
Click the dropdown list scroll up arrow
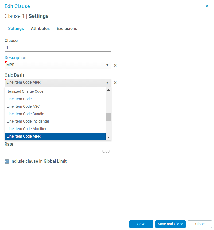point(108,90)
